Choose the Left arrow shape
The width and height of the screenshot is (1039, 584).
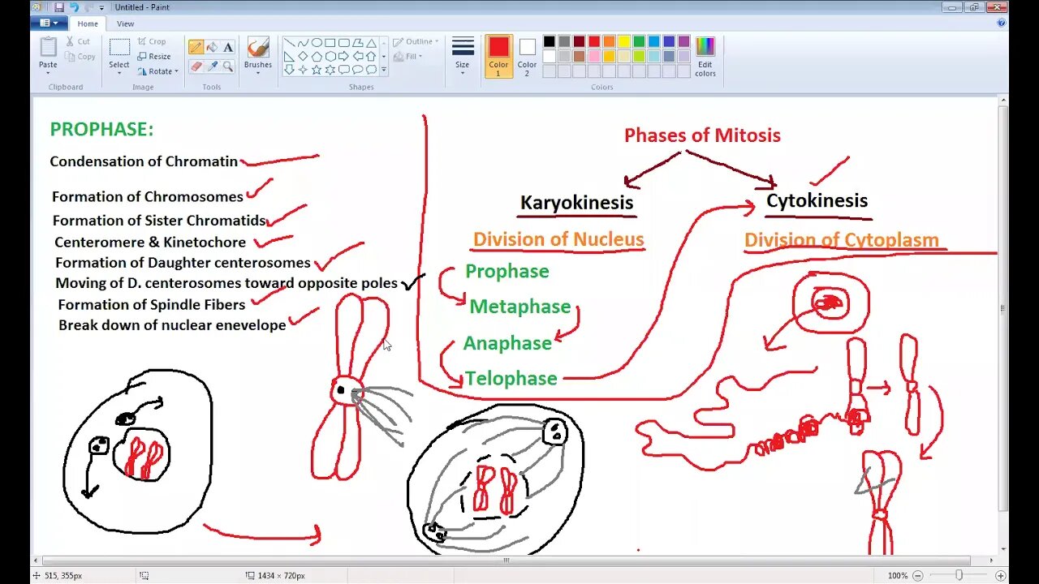tap(358, 56)
